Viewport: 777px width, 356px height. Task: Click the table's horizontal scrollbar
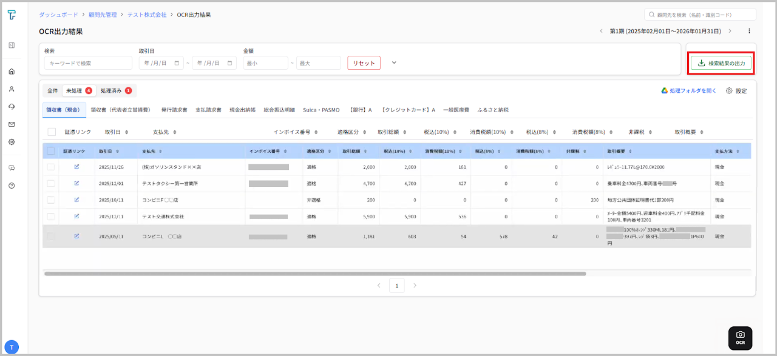click(315, 274)
